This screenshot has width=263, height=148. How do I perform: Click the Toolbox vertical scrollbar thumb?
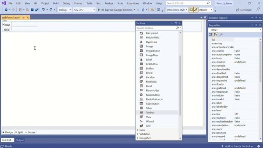point(180,86)
